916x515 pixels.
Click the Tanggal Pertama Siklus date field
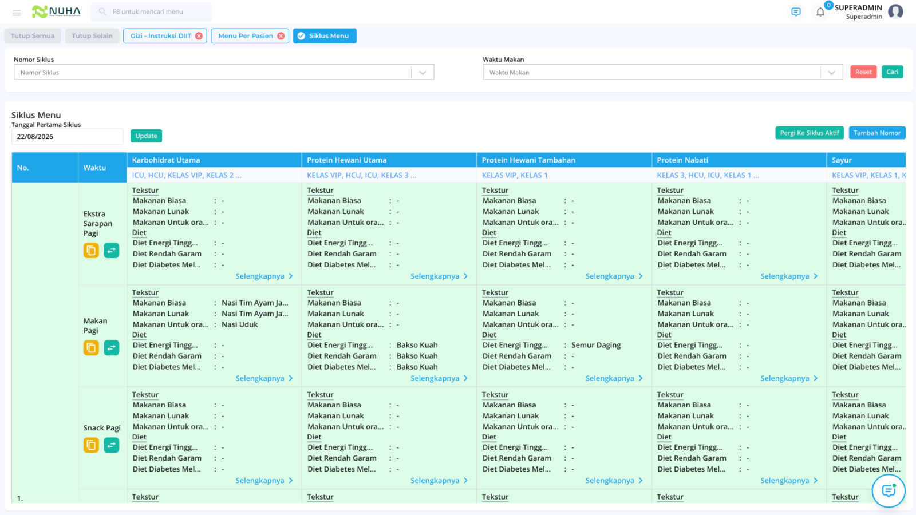tap(67, 137)
